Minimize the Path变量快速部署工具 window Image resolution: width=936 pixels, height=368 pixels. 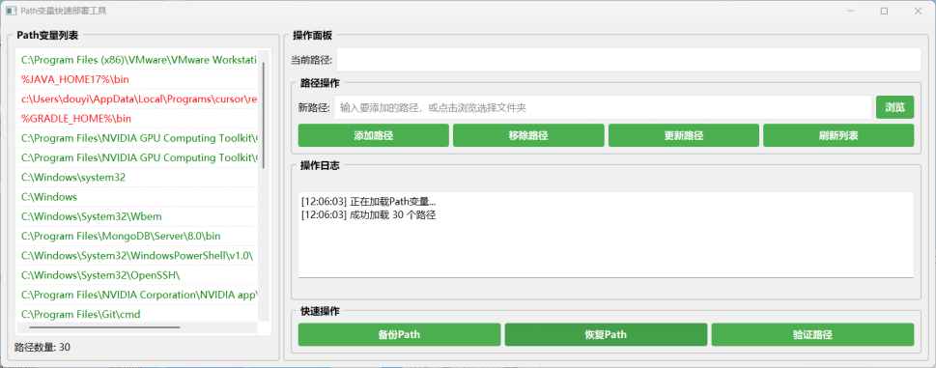tap(851, 11)
